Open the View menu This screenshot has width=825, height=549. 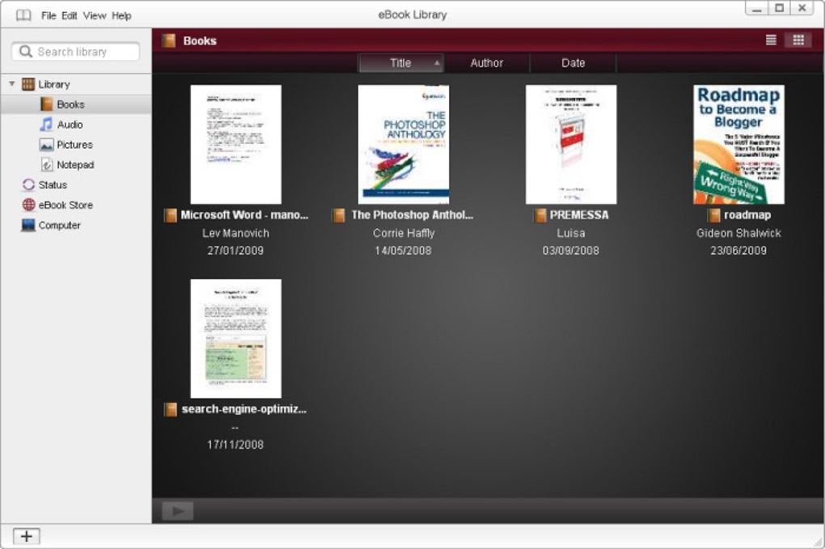[94, 16]
